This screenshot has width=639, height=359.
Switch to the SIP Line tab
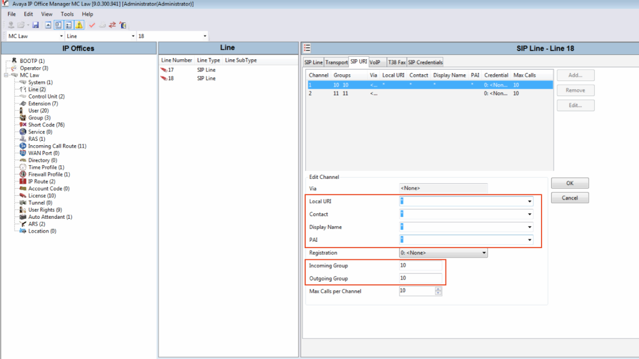(x=313, y=62)
